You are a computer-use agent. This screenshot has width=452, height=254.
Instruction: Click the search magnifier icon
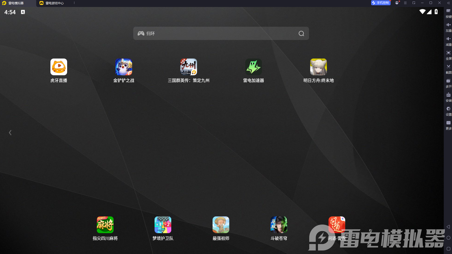pos(301,33)
